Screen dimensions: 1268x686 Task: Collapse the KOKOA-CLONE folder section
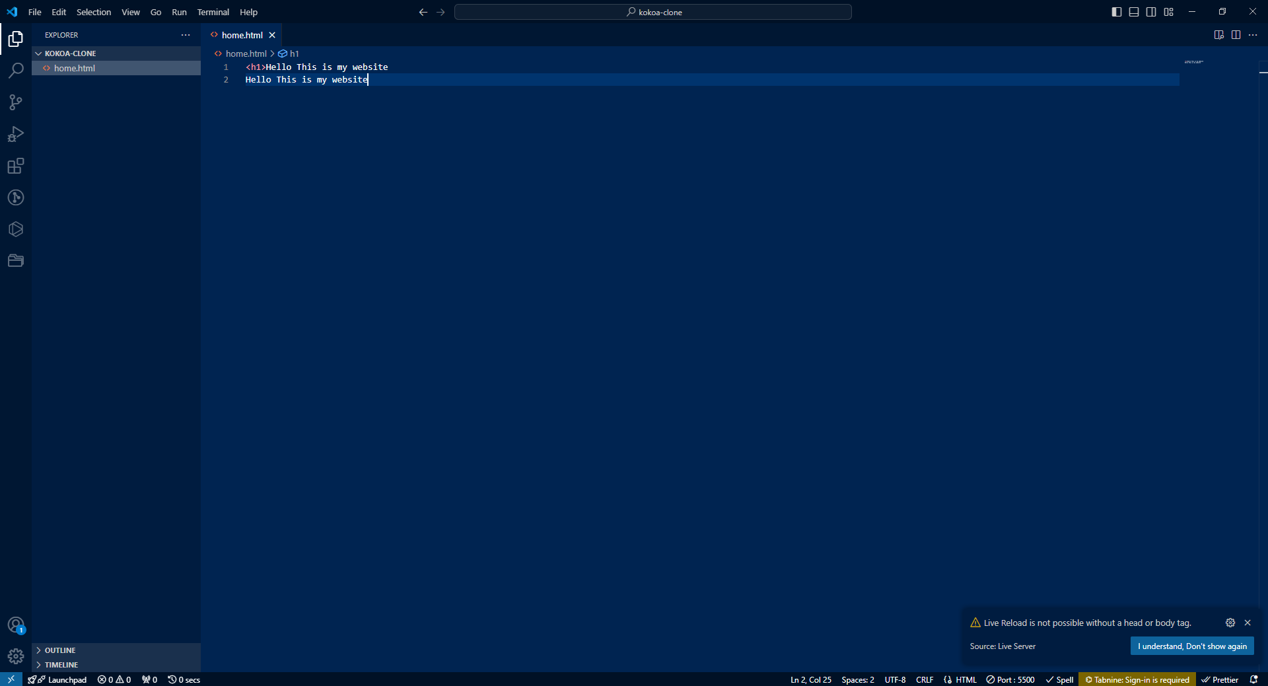coord(116,53)
